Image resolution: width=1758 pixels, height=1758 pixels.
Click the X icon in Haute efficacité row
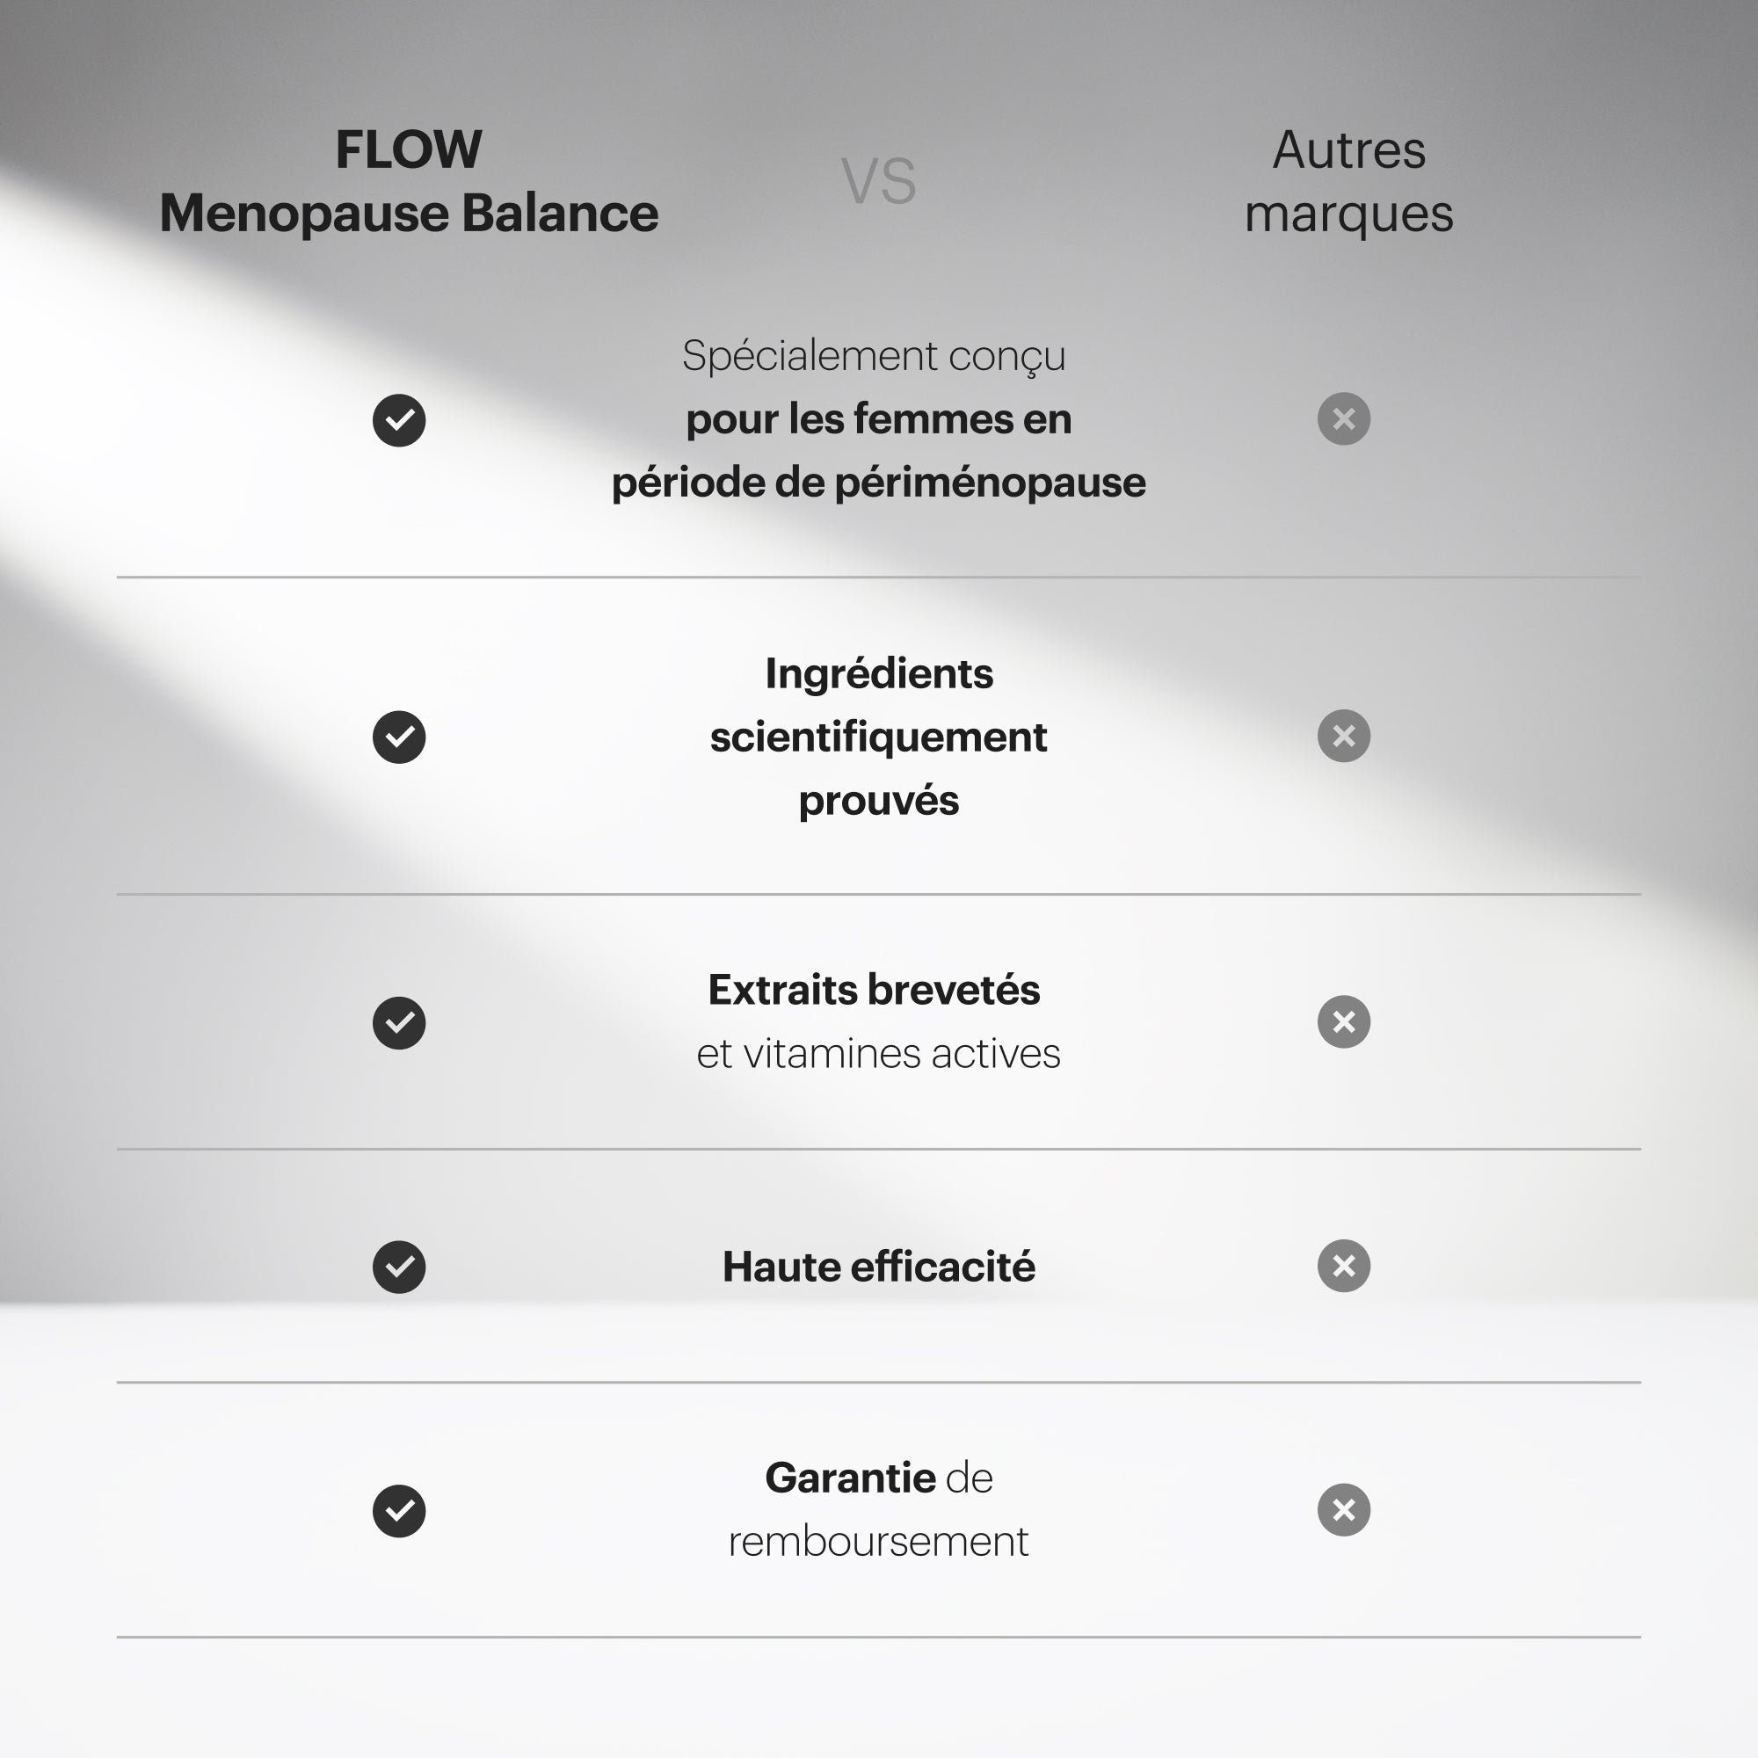click(x=1344, y=1266)
